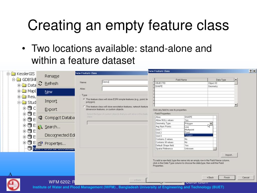This screenshot has height=193, width=257.
Task: Pick highlighted Polygon in Geometry Type list
Action: 199,135
